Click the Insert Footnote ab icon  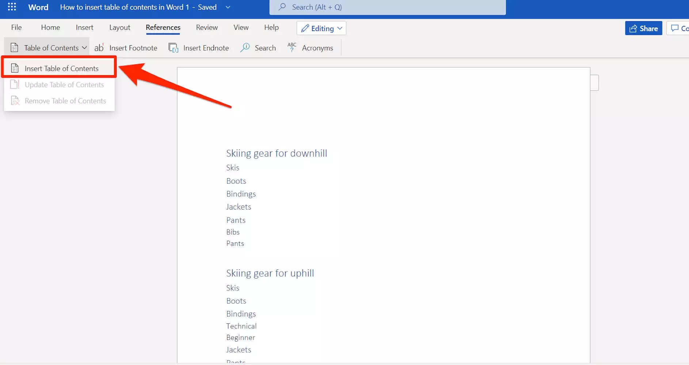point(99,47)
